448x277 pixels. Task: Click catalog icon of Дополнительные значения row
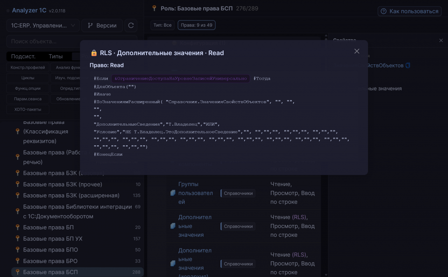[172, 226]
